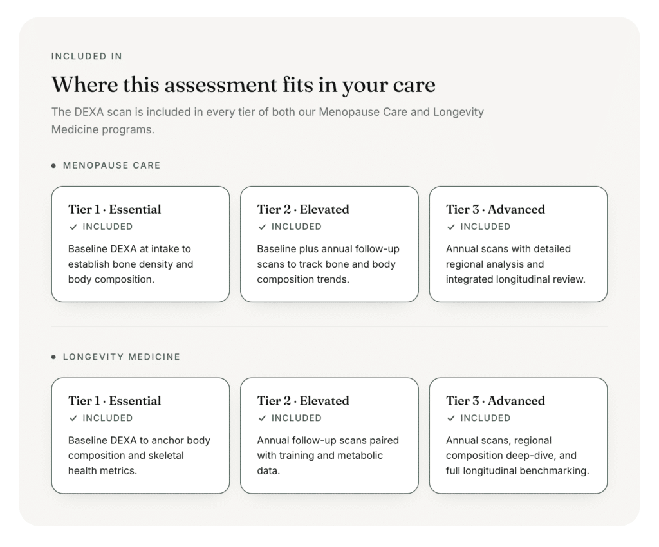Click the 'Where this assessment fits' heading
The width and height of the screenshot is (659, 547).
click(243, 85)
